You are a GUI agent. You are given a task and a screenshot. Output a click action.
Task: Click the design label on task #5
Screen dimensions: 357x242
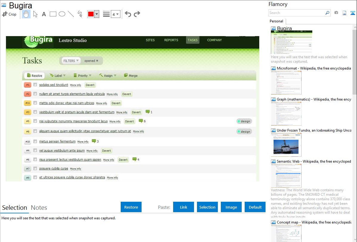tap(244, 121)
